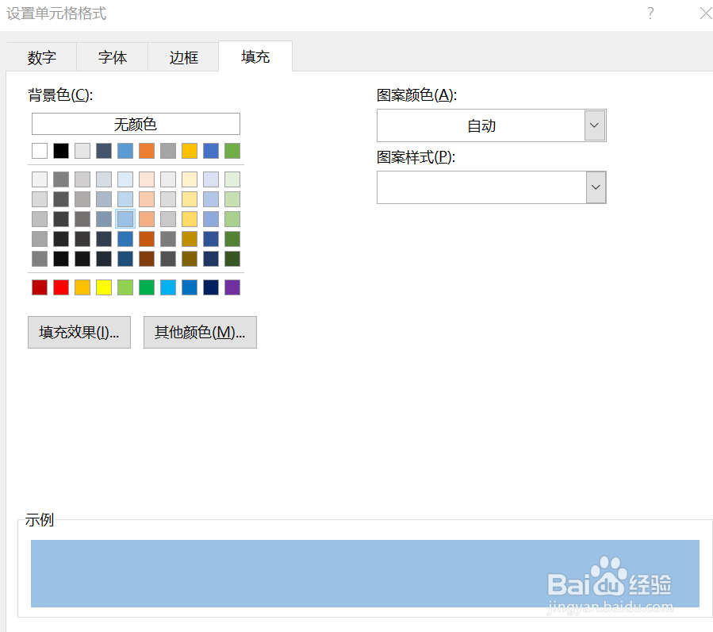Choose the darkest olive-brown shade under gold

coord(190,259)
